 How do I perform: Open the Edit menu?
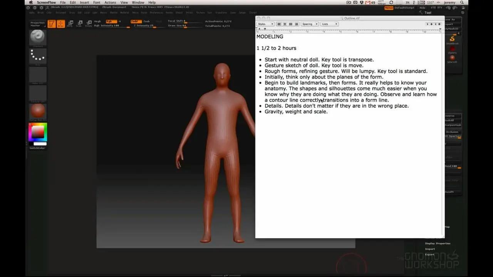point(73,2)
